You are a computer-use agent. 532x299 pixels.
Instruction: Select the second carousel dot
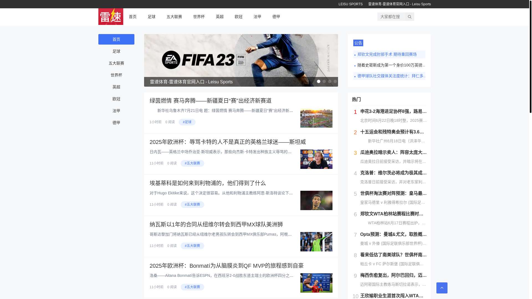(x=324, y=81)
